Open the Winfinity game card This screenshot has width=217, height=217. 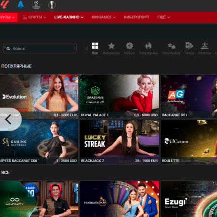[39, 199]
